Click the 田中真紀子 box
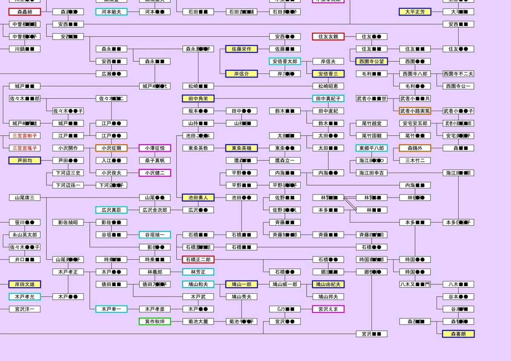 tap(328, 98)
